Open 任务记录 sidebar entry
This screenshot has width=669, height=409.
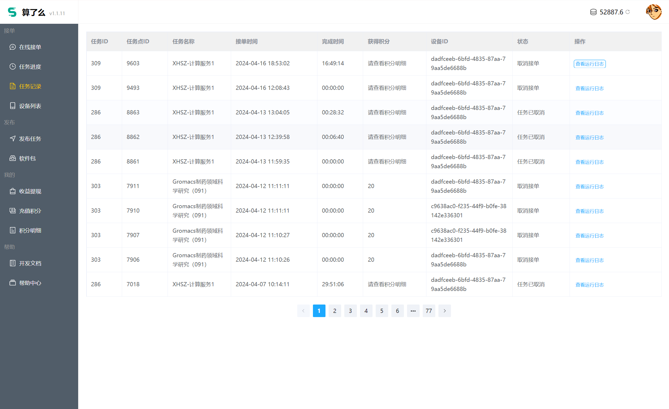point(30,86)
